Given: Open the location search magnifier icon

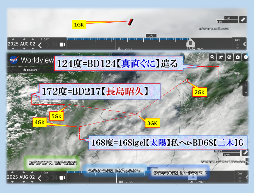Looking at the screenshot, I should tap(213, 57).
